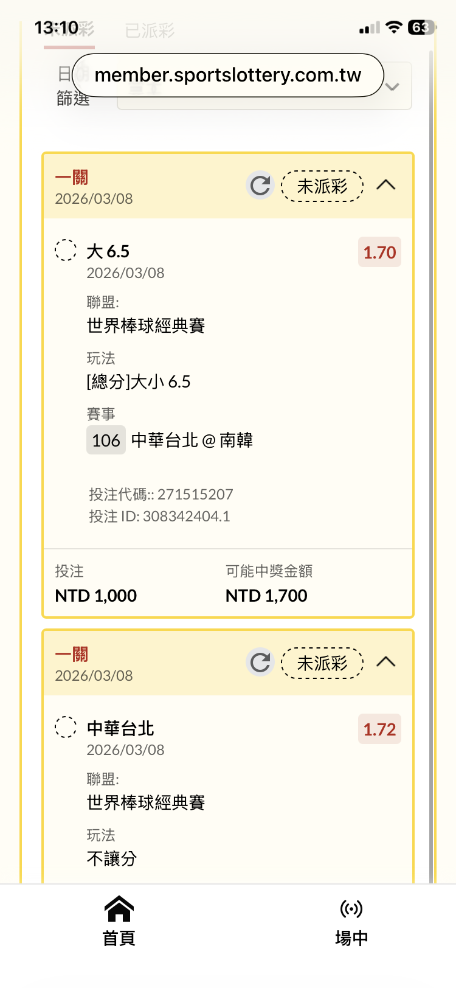Click the 1.70 odds badge
Viewport: 456px width, 988px height.
tap(379, 252)
